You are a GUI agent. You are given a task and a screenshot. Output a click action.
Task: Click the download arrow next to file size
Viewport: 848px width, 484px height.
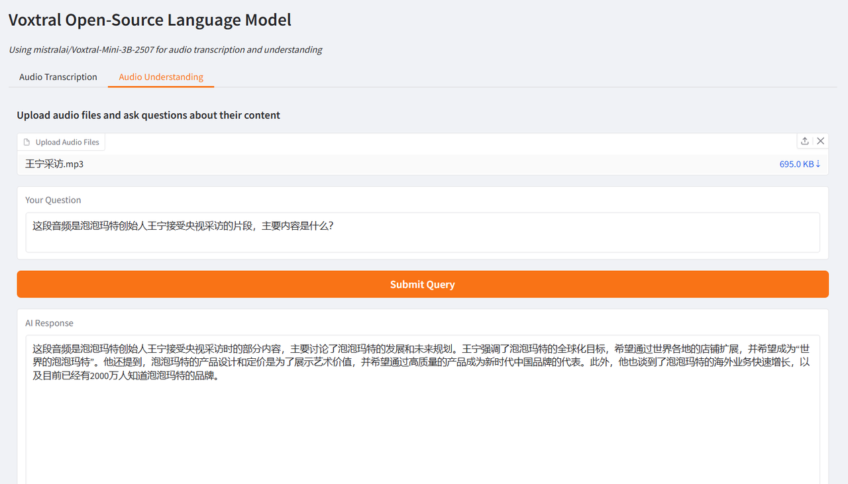pos(818,164)
